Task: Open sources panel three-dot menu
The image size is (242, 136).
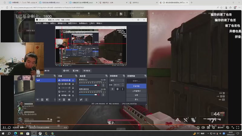Action: 77,100
